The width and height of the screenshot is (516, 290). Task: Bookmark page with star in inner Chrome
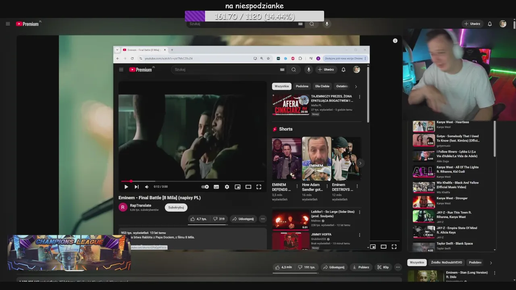(268, 58)
